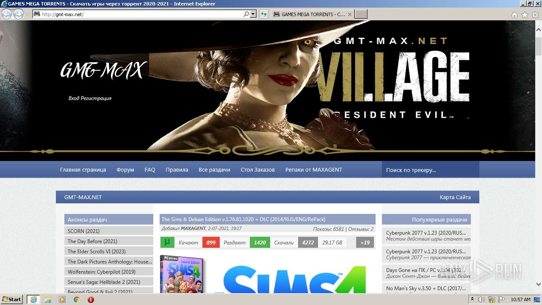Click the IE Back navigation arrow
Image resolution: width=542 pixels, height=305 pixels.
(6, 14)
